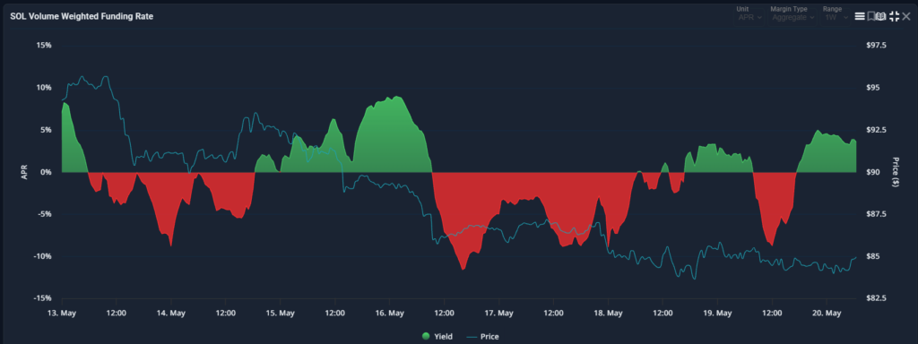Click the $97.5 price axis label
The image size is (918, 344).
877,45
